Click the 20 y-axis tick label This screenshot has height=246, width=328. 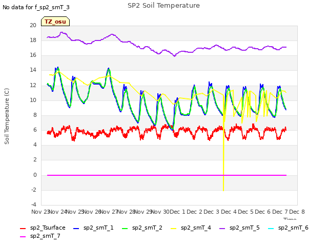[x=33, y=25]
